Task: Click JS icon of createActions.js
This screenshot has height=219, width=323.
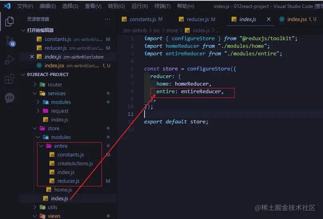Action: pyautogui.click(x=52, y=164)
